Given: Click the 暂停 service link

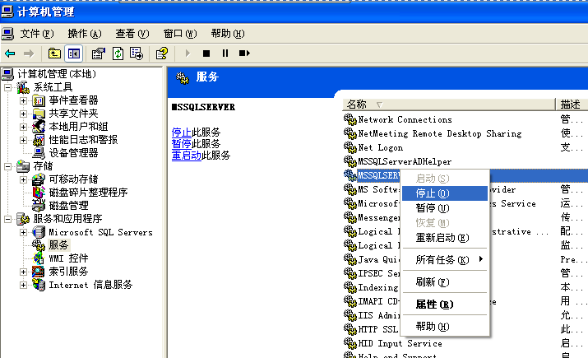Looking at the screenshot, I should [x=182, y=144].
